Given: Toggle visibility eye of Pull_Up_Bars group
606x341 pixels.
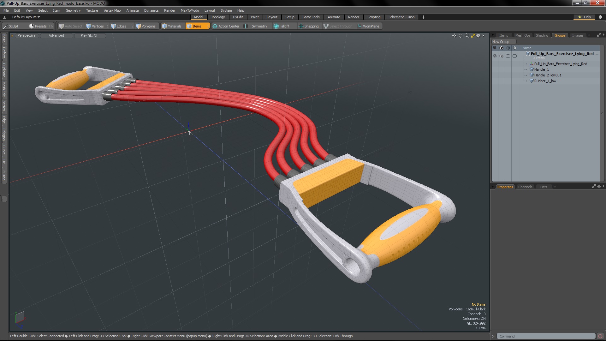Looking at the screenshot, I should click(495, 56).
